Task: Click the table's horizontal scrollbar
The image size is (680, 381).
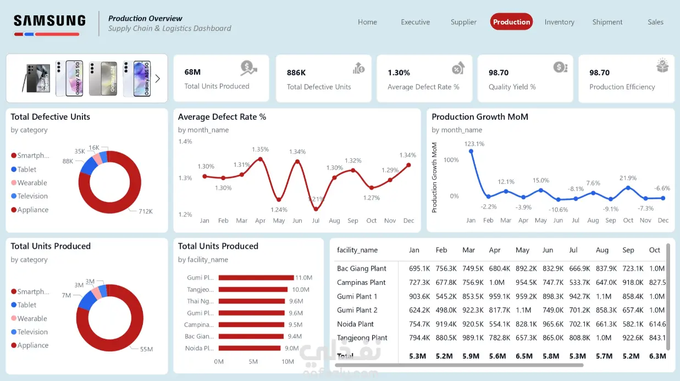Action: pos(459,365)
